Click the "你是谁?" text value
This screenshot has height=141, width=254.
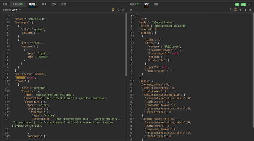click(44, 57)
